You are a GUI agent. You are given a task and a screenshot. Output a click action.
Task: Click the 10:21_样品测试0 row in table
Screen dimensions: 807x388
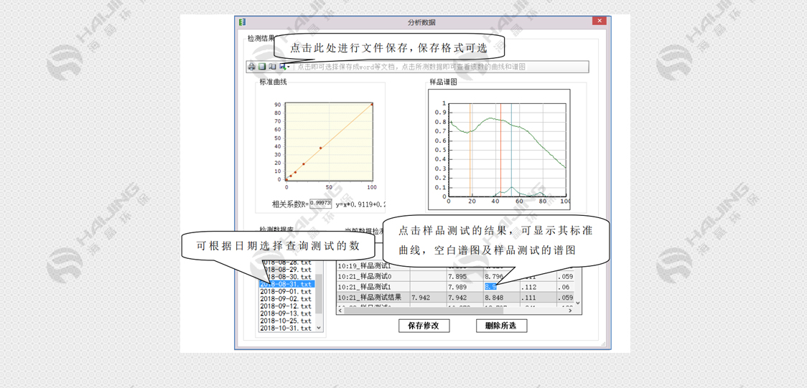pos(365,276)
